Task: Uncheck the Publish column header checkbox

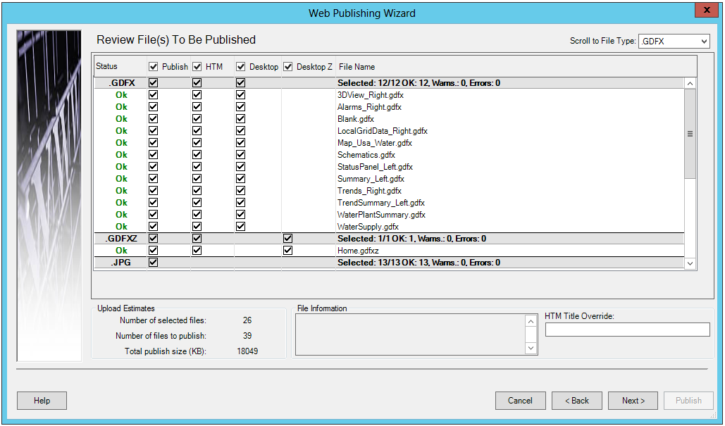Action: pyautogui.click(x=154, y=67)
